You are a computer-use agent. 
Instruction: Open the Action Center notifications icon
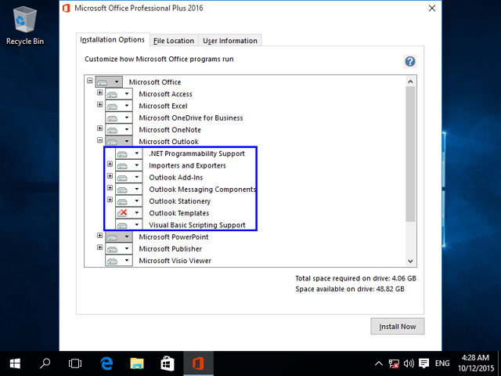(424, 363)
